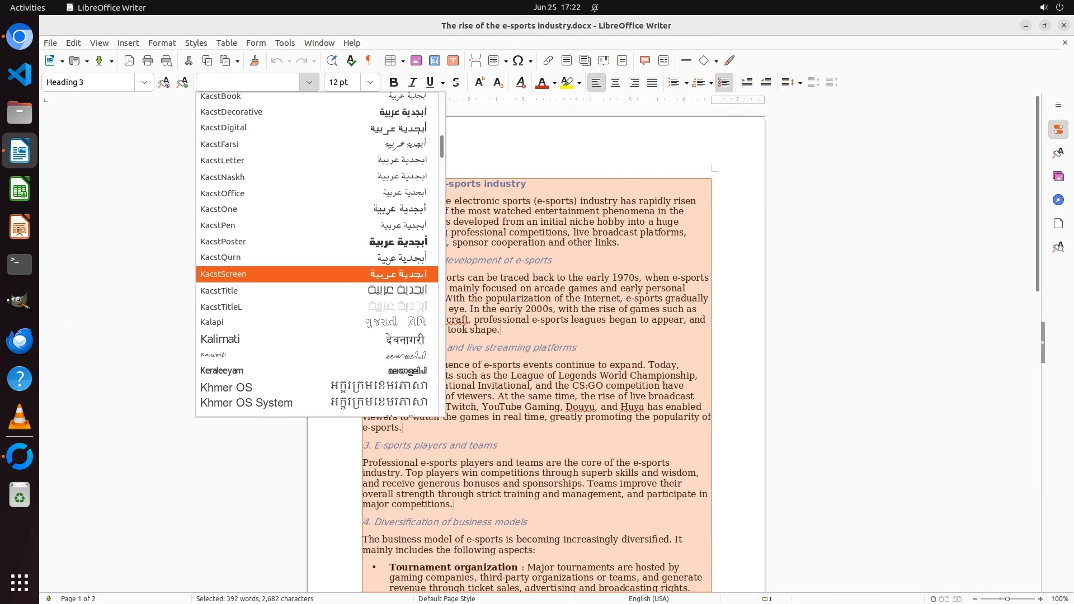Open the sidebar Gallery panel icon
The width and height of the screenshot is (1074, 604).
[x=1058, y=176]
